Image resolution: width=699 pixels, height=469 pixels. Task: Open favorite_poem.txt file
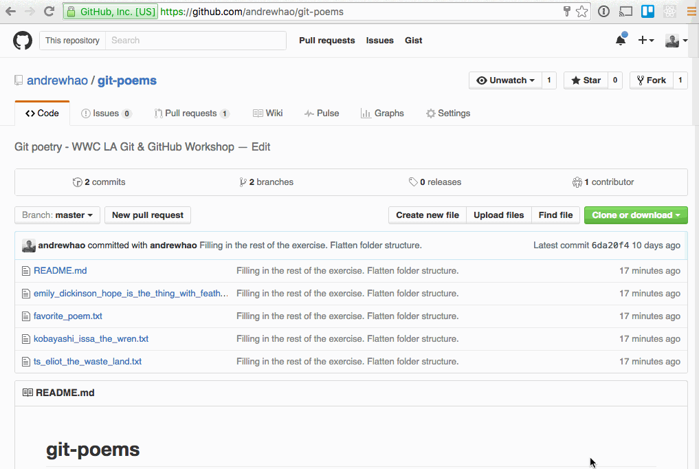[x=68, y=316]
